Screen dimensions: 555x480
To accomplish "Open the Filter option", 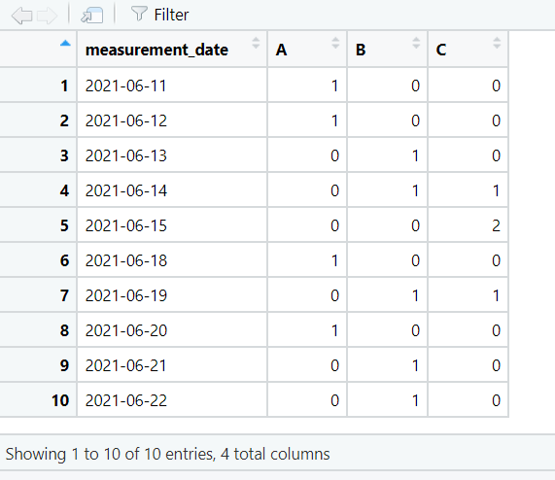I will tap(160, 15).
